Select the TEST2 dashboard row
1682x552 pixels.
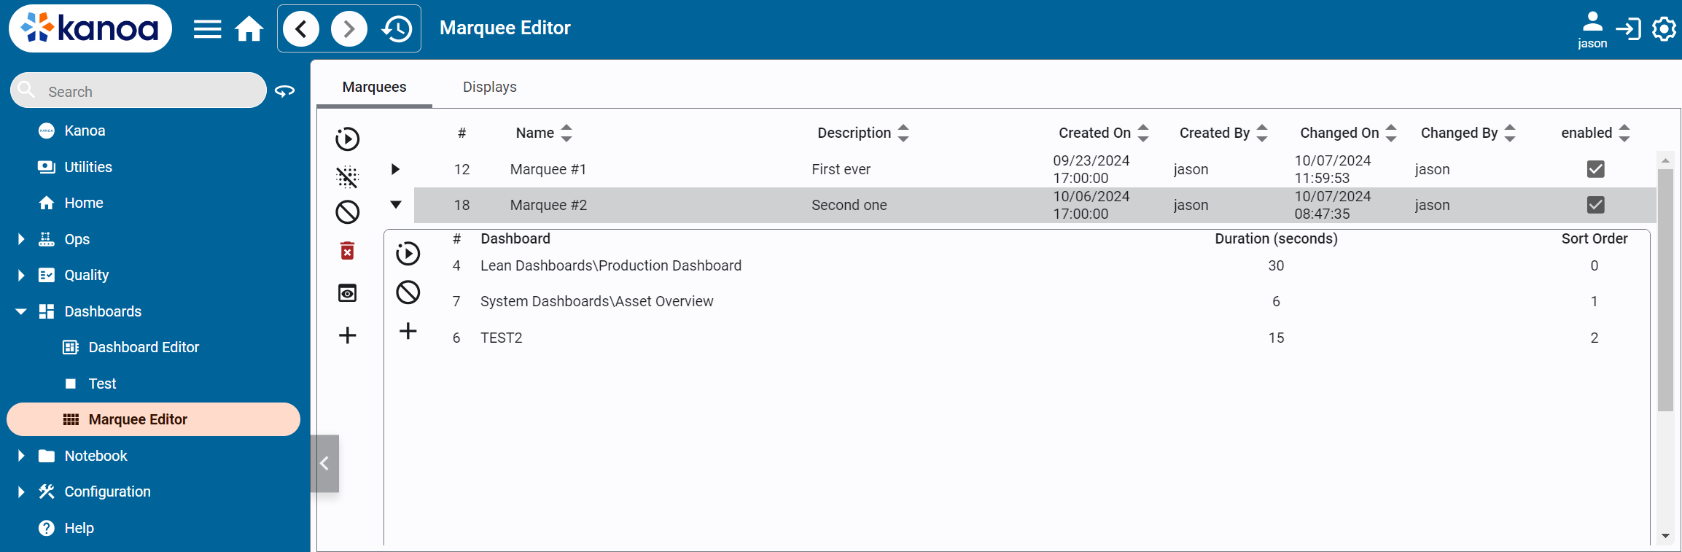click(x=1043, y=338)
